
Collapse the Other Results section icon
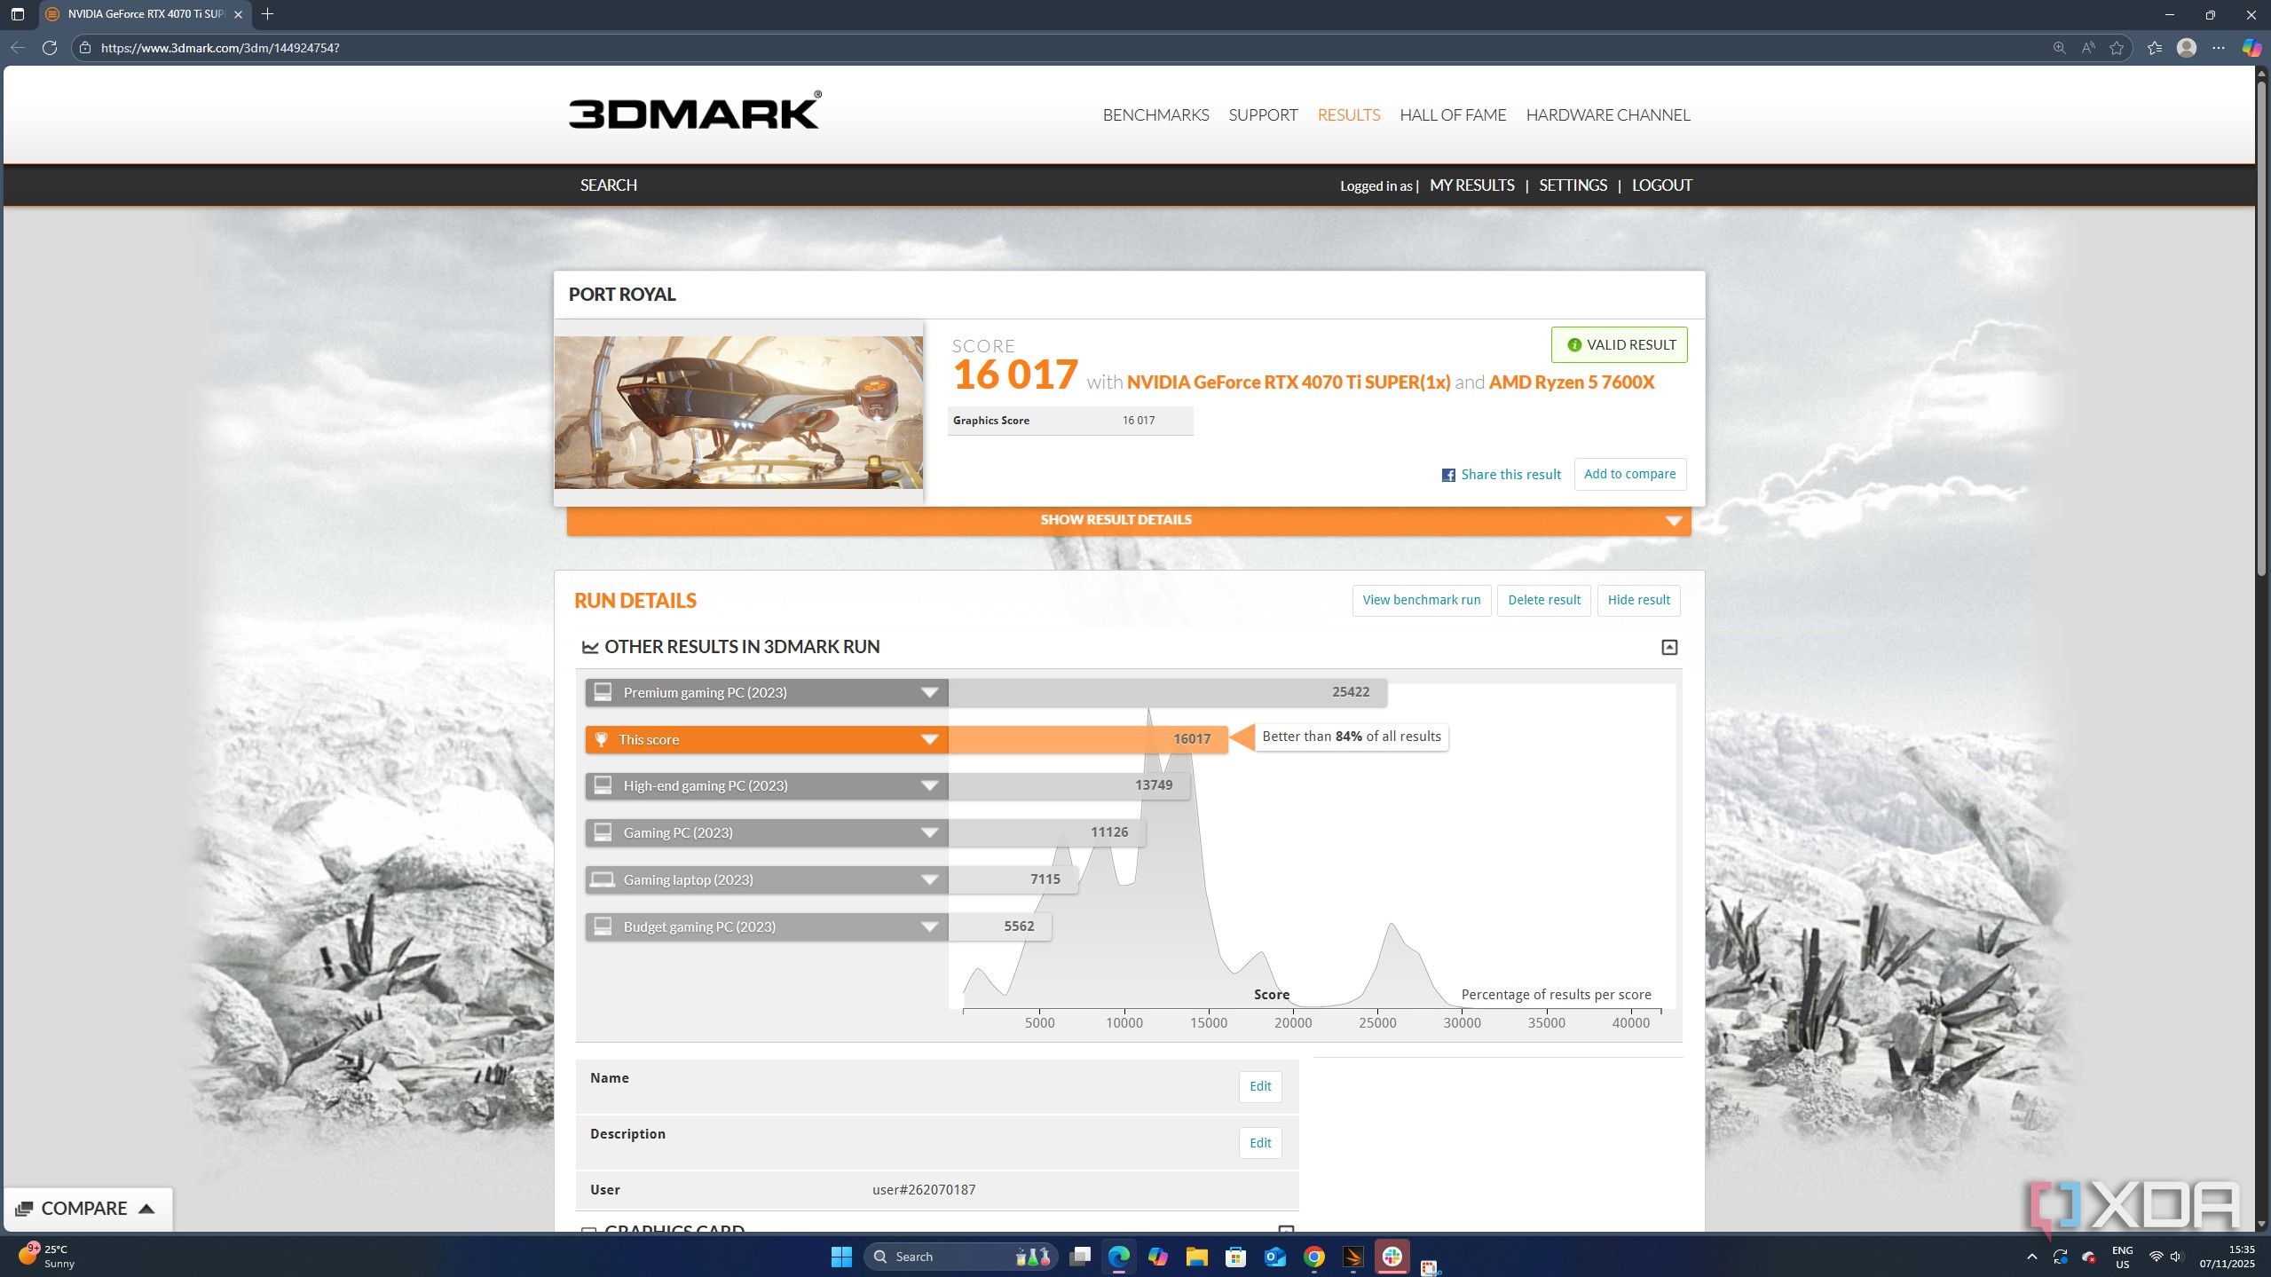pyautogui.click(x=1668, y=647)
